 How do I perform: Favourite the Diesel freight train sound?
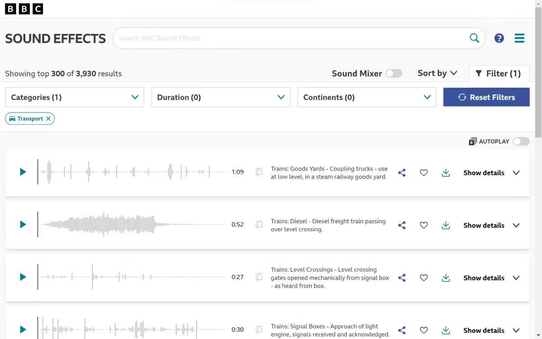[424, 225]
